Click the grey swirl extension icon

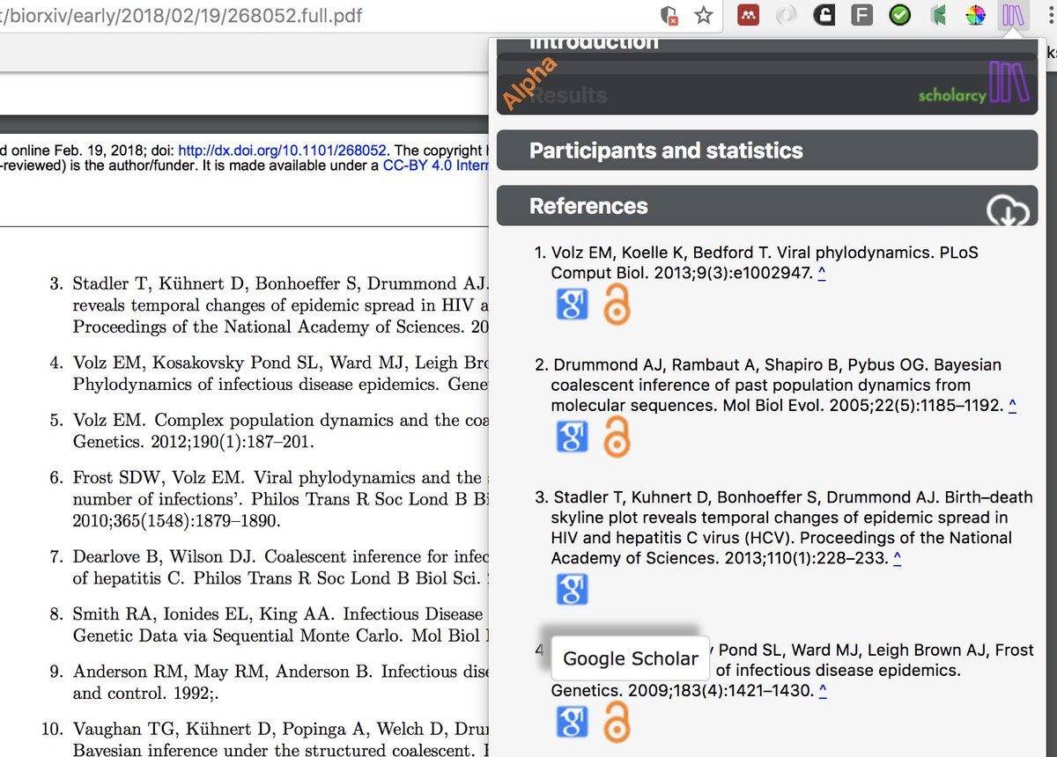[786, 15]
